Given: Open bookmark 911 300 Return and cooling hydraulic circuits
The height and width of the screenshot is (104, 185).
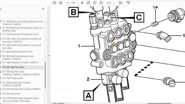Looking at the screenshot, I should pos(23,23).
